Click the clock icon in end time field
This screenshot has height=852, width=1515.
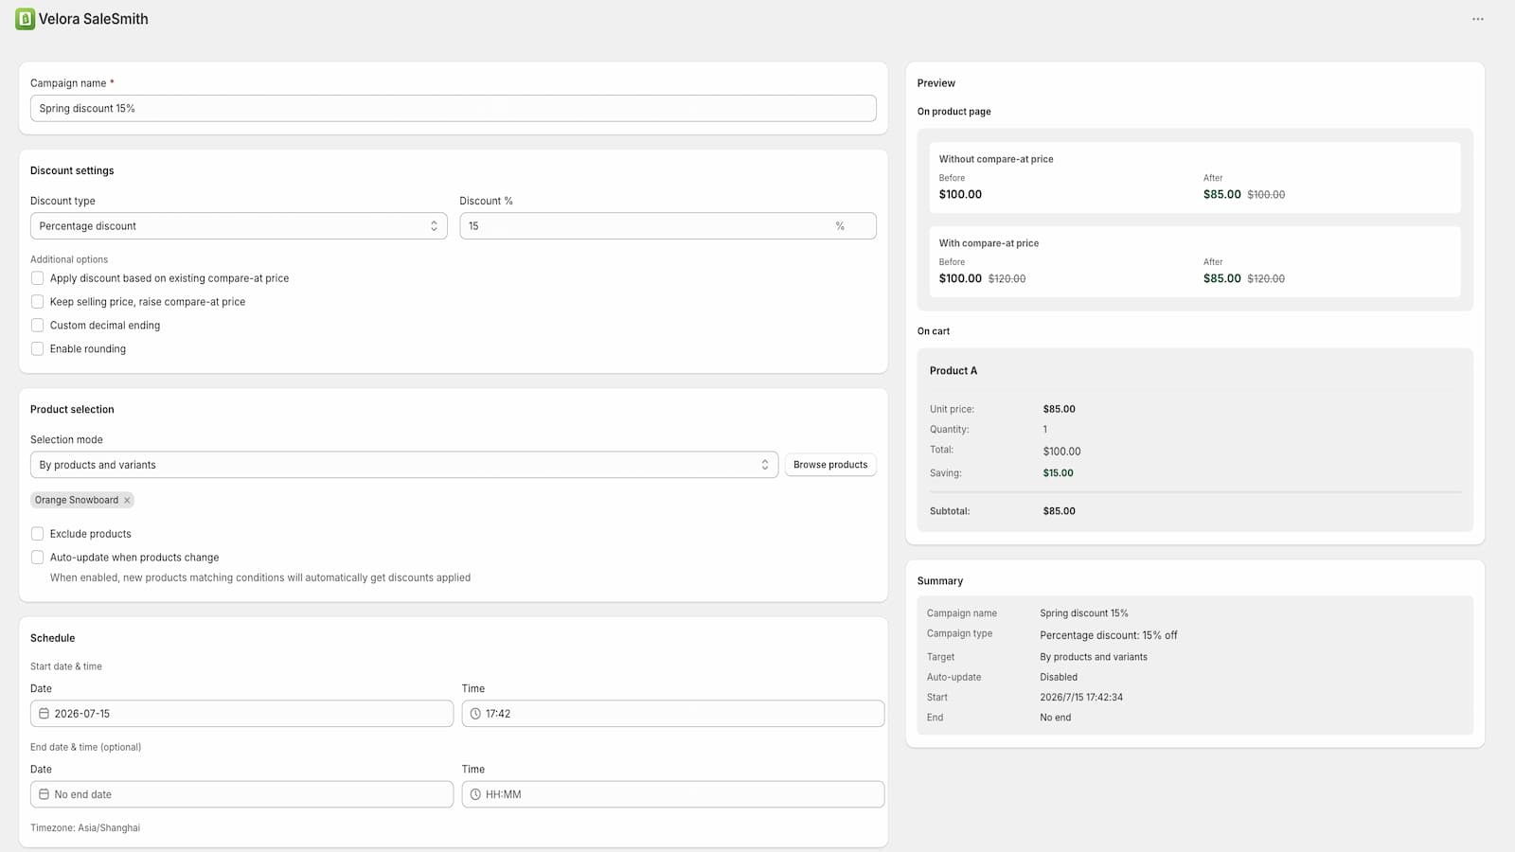click(475, 794)
